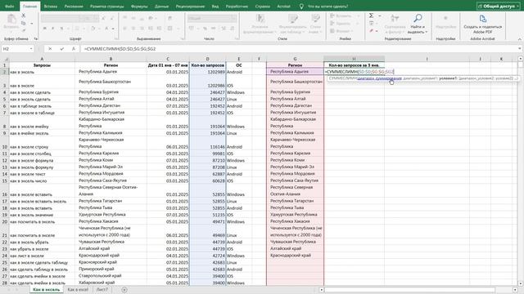The width and height of the screenshot is (524, 294).
Task: Apply percent style number format
Action: click(205, 29)
